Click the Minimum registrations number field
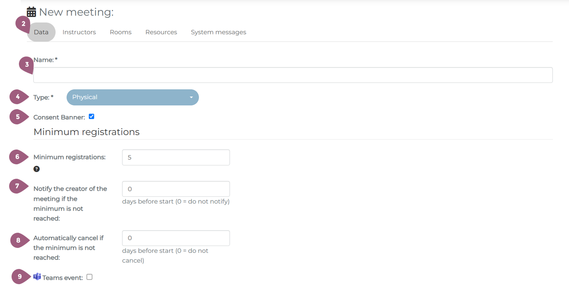 (x=176, y=157)
